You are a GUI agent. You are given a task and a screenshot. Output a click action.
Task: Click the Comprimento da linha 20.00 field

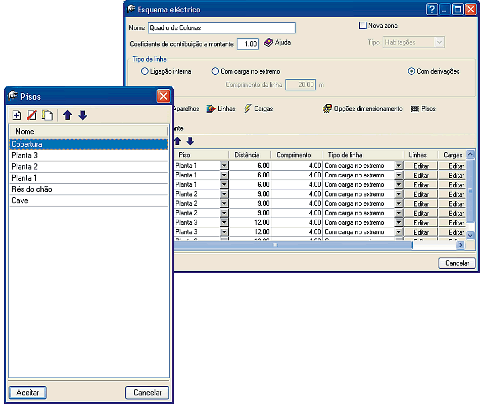click(x=300, y=84)
